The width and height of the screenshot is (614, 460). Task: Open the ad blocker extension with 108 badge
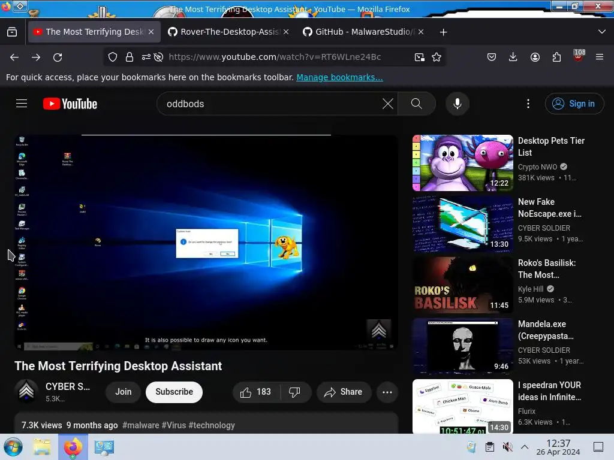[579, 56]
